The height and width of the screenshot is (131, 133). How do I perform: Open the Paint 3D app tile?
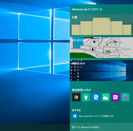pos(125,97)
